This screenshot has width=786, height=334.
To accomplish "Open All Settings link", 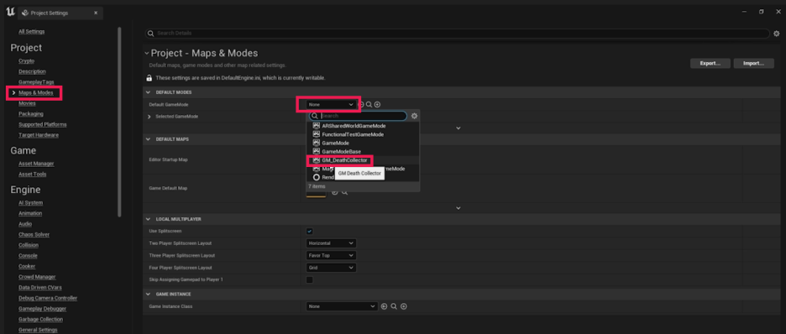I will 32,32.
